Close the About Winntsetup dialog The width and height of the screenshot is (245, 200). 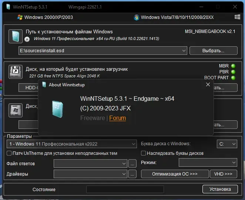[x=208, y=84]
